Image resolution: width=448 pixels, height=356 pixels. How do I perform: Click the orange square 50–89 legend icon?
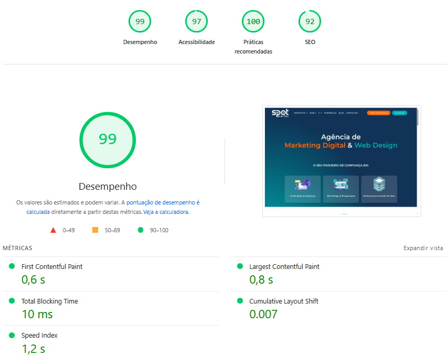95,230
